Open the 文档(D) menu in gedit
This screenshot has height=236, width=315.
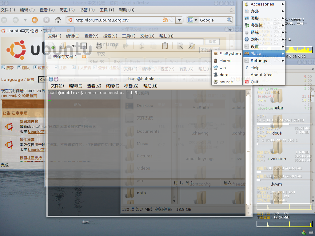pos(147,36)
